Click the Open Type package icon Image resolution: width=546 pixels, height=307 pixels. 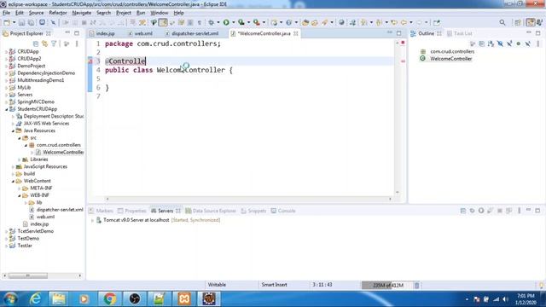click(x=305, y=23)
